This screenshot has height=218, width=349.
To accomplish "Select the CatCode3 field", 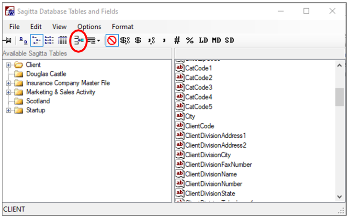I will pyautogui.click(x=199, y=87).
